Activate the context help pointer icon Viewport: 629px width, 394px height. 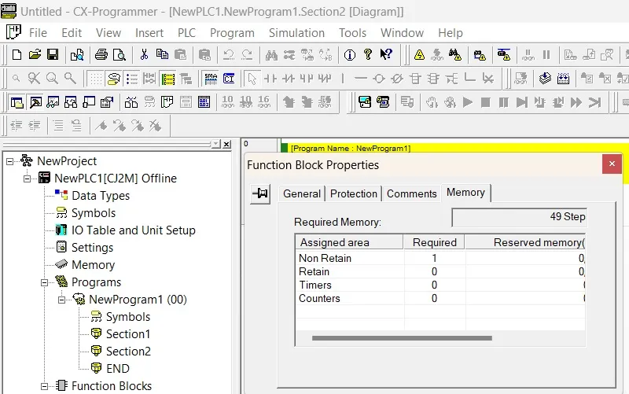coord(386,54)
